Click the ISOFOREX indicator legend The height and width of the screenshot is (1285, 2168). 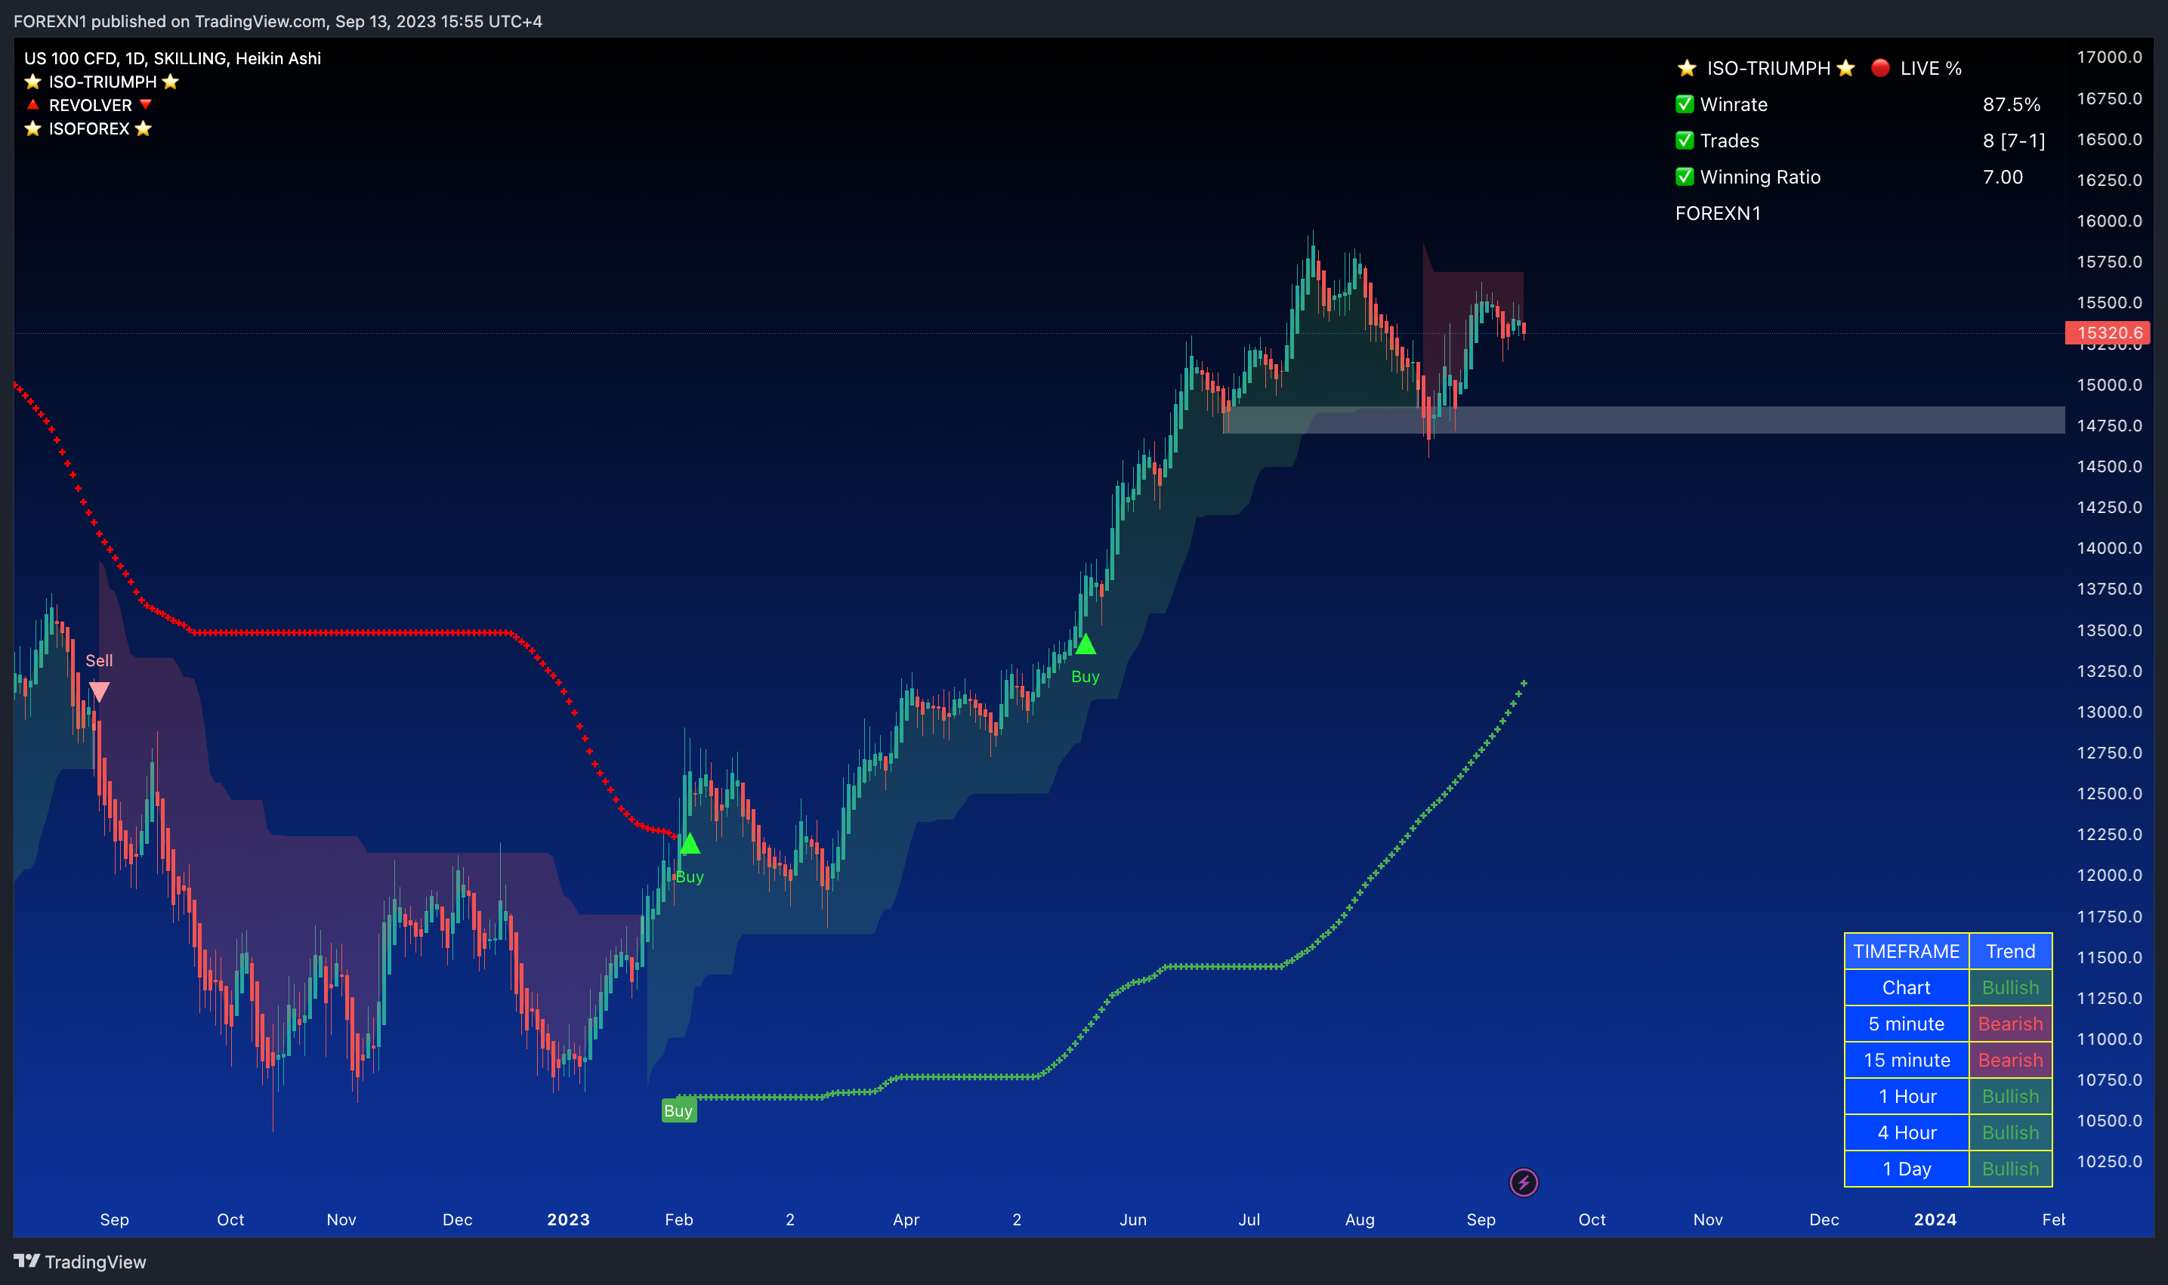pyautogui.click(x=88, y=128)
